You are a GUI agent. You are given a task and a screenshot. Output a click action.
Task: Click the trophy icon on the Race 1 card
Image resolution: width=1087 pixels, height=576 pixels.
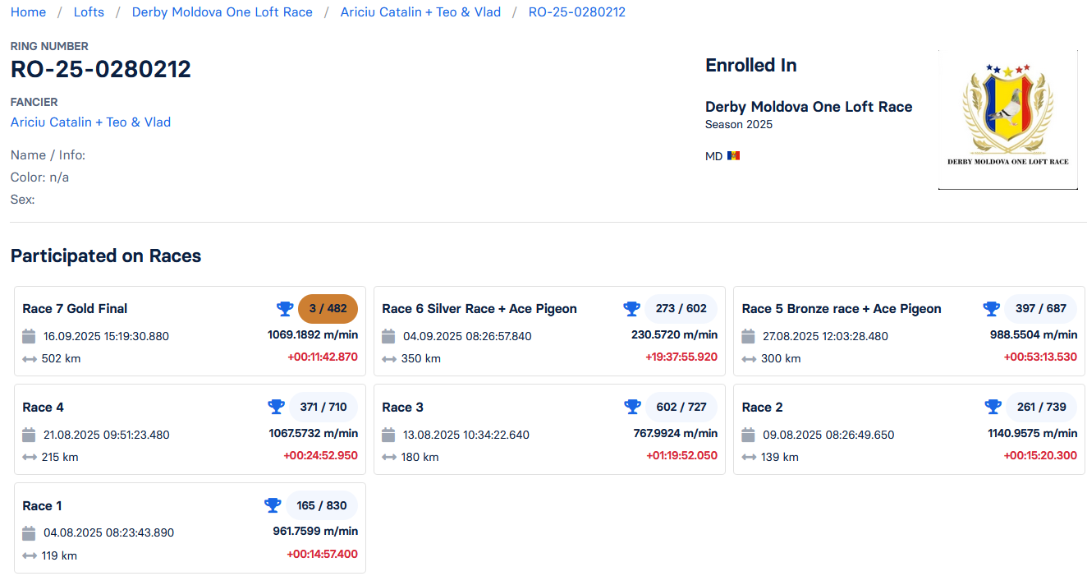(273, 505)
